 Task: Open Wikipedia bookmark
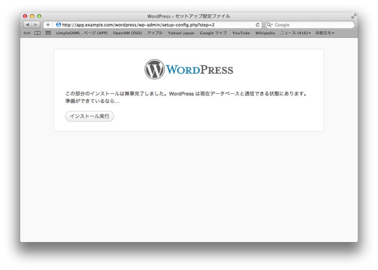click(x=265, y=33)
